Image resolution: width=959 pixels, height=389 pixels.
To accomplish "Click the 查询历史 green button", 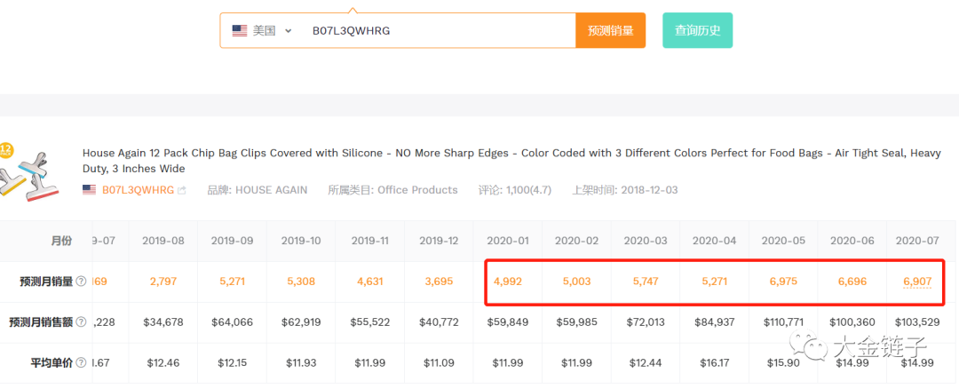I will point(697,30).
